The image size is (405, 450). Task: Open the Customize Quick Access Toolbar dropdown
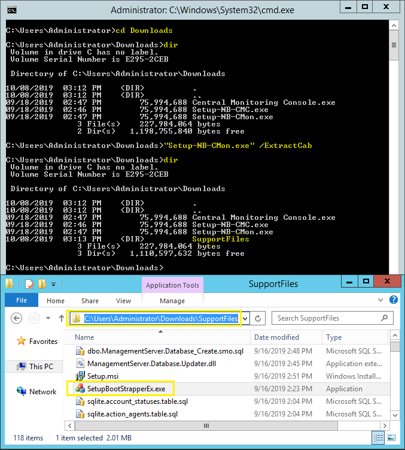[x=53, y=285]
